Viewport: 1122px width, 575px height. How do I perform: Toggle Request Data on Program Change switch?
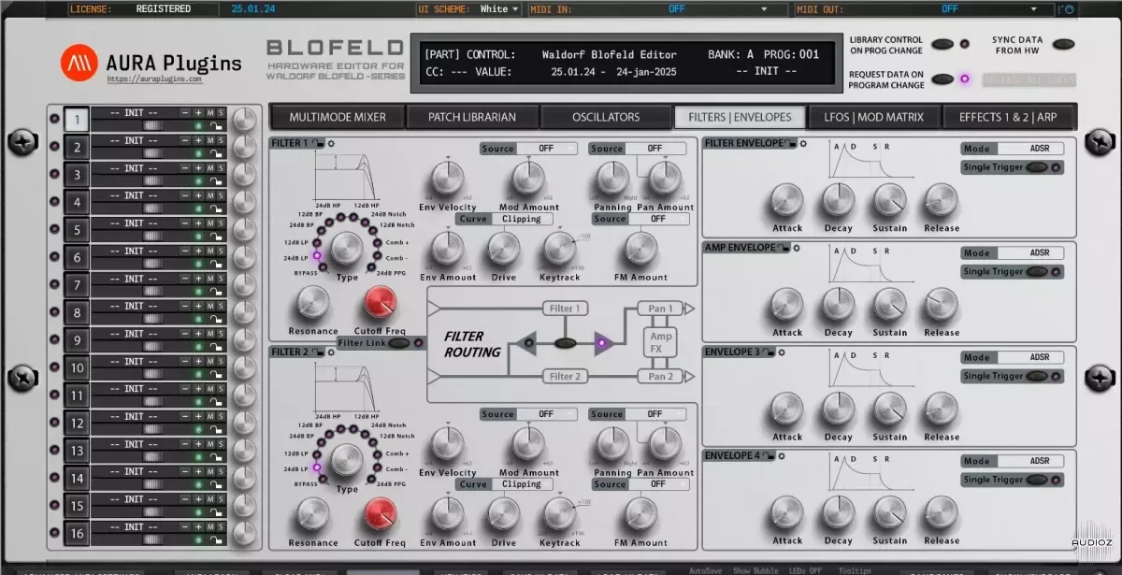pos(944,79)
